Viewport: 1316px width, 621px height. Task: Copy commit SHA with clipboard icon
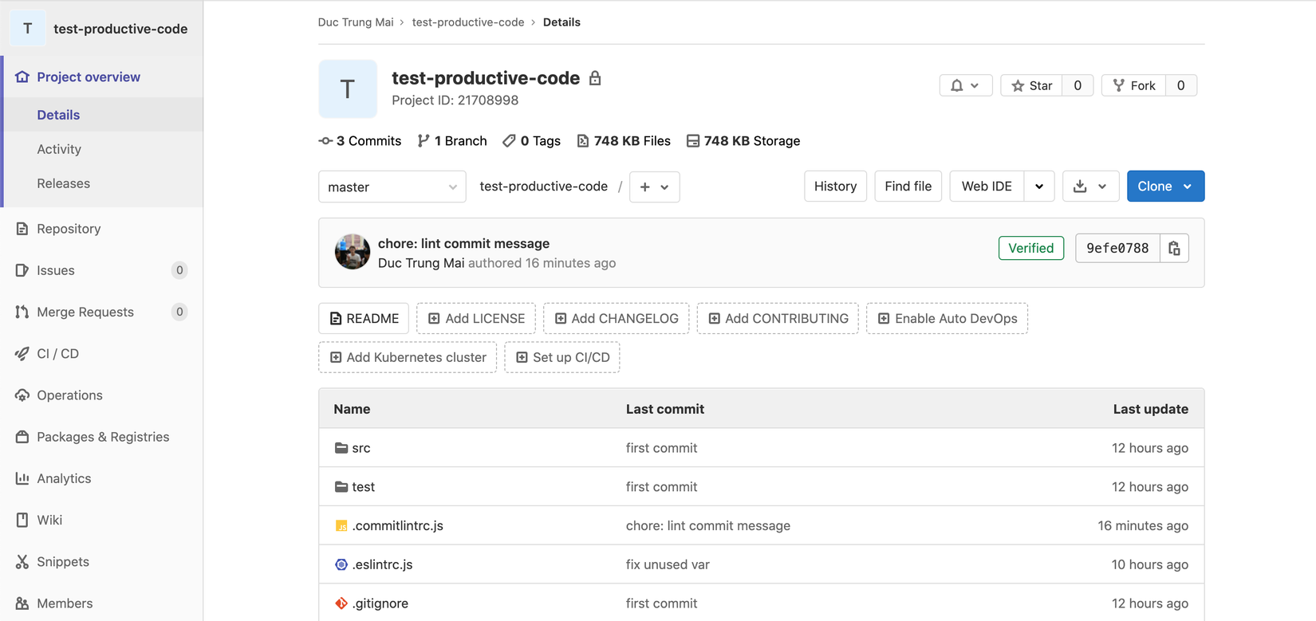1174,249
